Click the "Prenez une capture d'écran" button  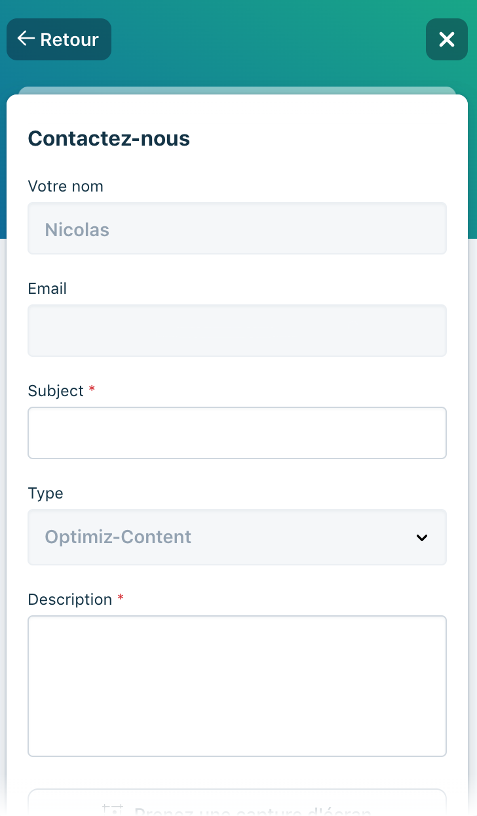click(252, 809)
